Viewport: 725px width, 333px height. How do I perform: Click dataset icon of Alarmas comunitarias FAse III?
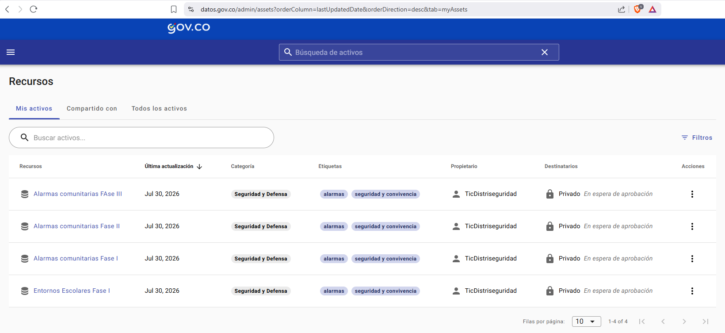click(25, 194)
